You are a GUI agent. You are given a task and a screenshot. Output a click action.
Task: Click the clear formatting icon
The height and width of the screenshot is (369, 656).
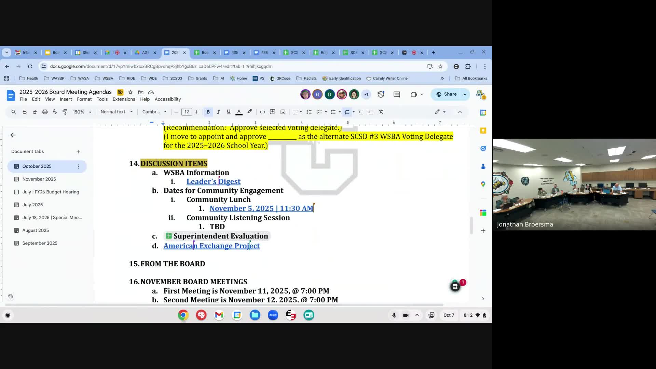point(381,112)
